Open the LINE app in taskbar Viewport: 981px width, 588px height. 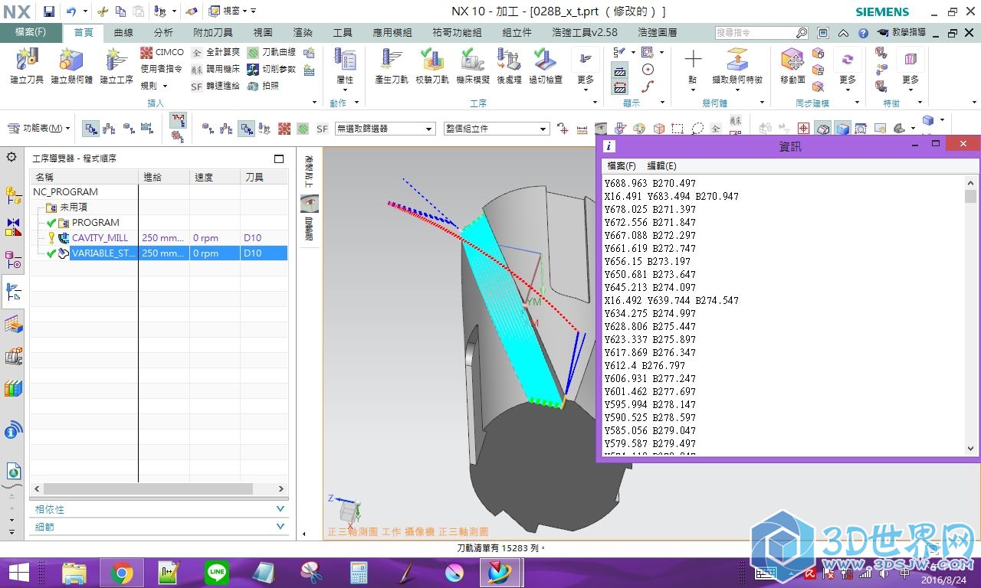pyautogui.click(x=217, y=573)
